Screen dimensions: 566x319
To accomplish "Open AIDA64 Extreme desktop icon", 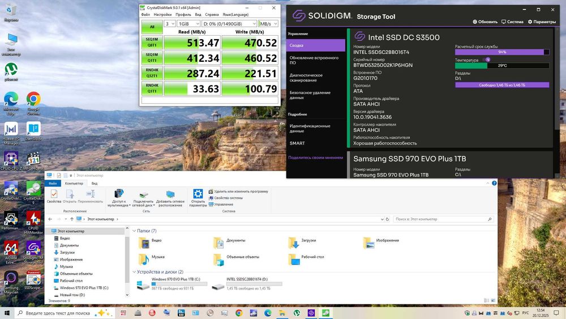I will point(11,250).
